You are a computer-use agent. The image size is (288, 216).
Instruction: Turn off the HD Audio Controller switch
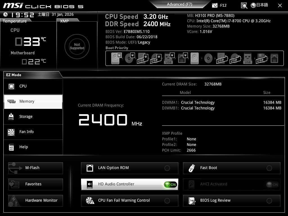point(170,184)
